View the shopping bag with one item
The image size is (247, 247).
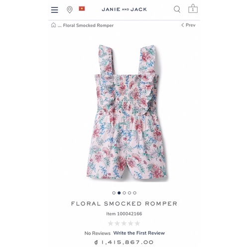[x=193, y=8]
